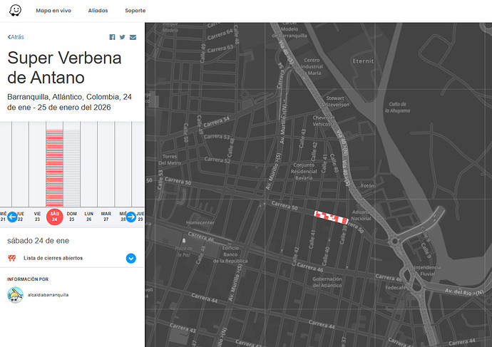Click the alcaldiabarranquilla avatar icon
This screenshot has height=347, width=492.
pos(15,294)
